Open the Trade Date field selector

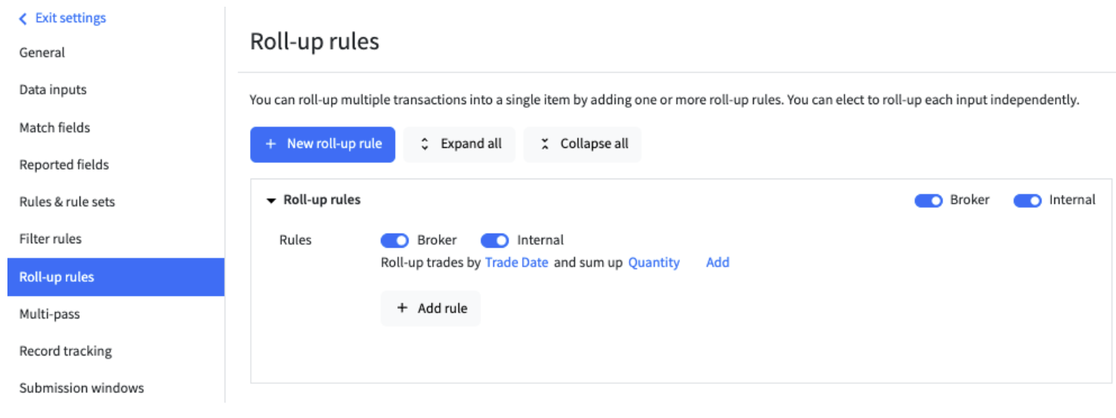pos(516,263)
